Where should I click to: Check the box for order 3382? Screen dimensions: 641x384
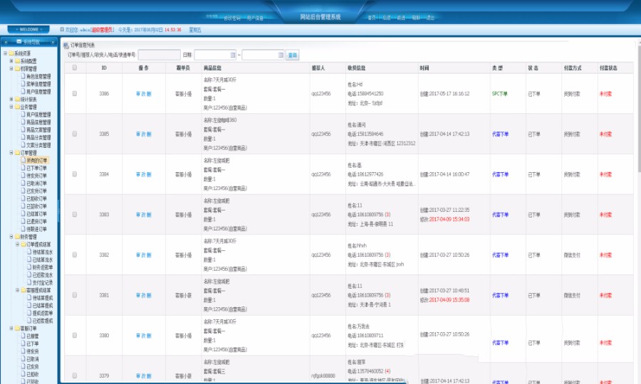coord(74,255)
